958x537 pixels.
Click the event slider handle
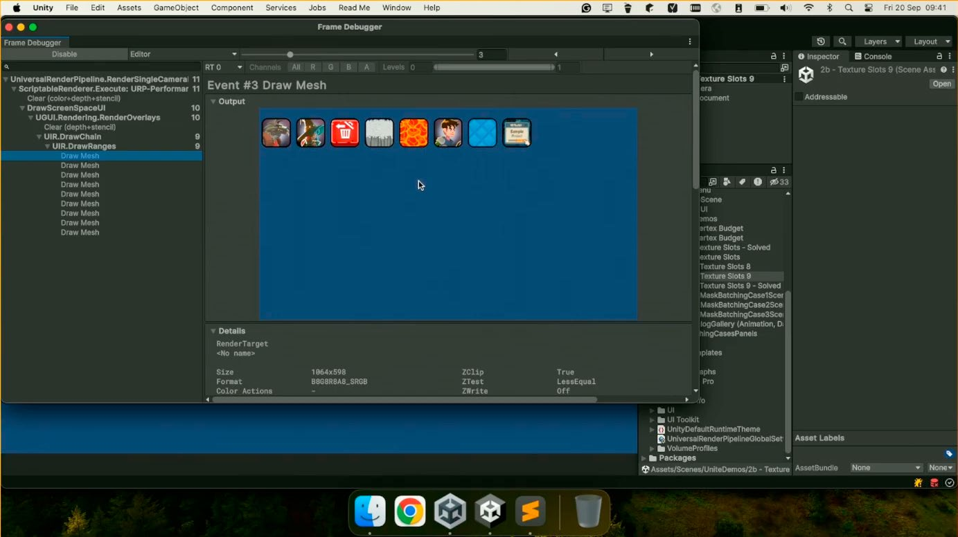[x=290, y=54]
